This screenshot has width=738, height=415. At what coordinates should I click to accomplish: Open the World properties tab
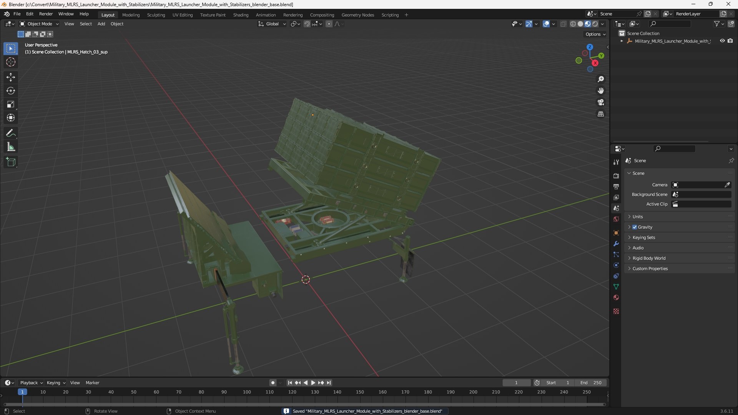coord(616,219)
